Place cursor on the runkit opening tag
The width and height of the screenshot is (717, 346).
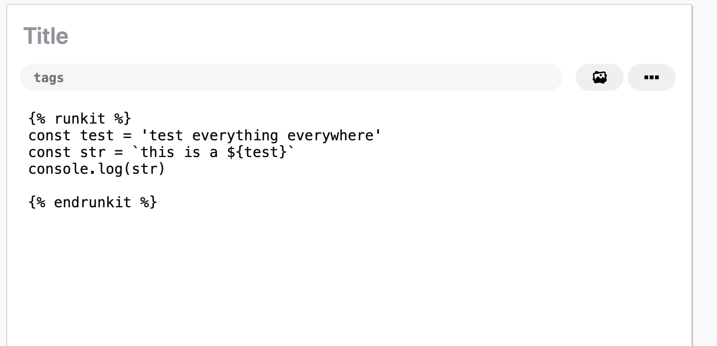(80, 118)
